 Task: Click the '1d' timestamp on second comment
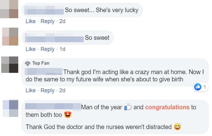pos(62,49)
